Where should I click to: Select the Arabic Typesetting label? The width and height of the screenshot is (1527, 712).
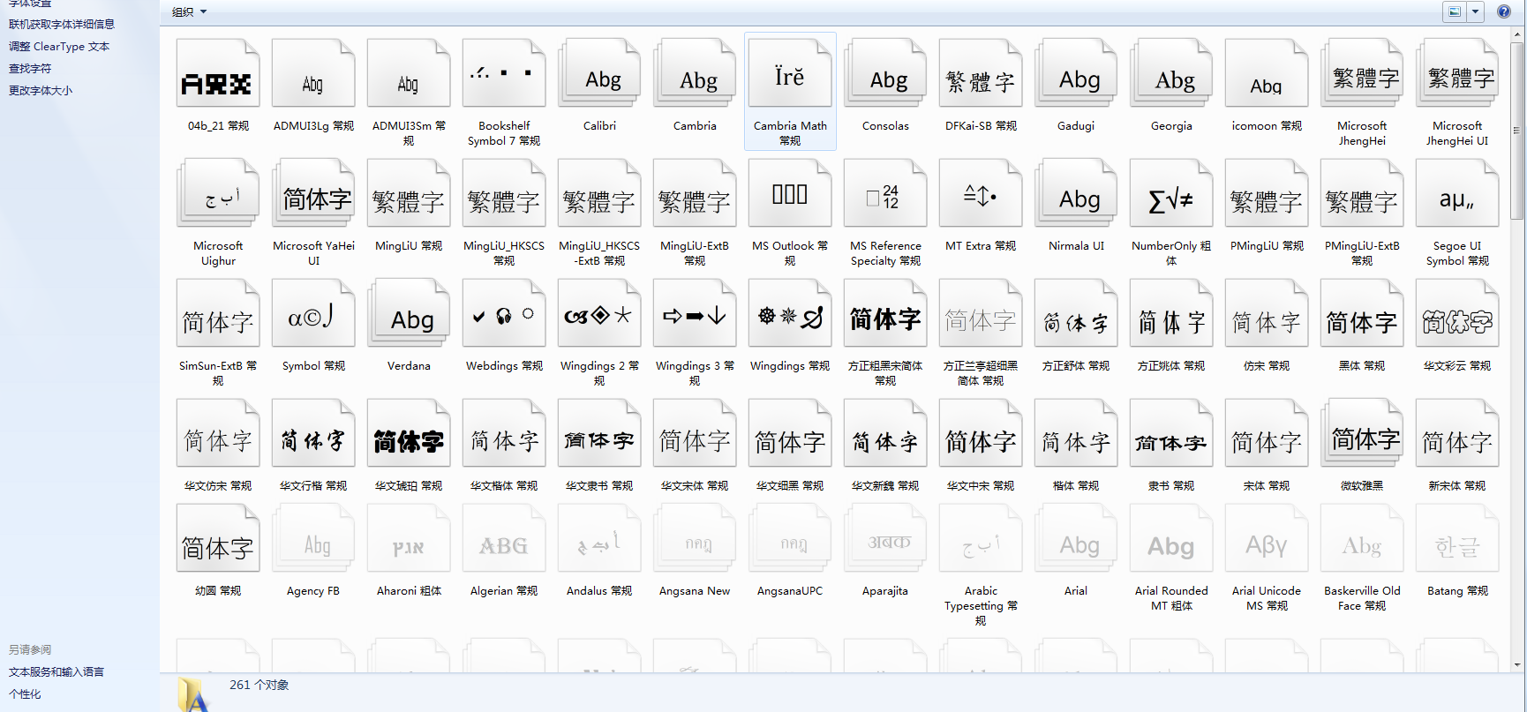click(x=981, y=606)
